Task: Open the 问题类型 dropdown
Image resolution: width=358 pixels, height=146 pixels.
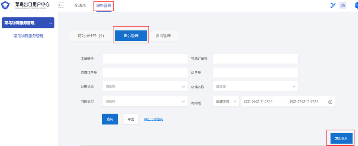Action: point(145,102)
